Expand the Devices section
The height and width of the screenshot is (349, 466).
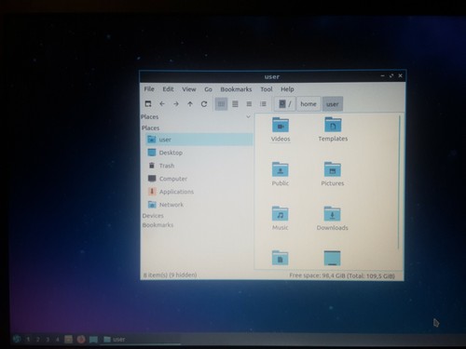pyautogui.click(x=153, y=216)
